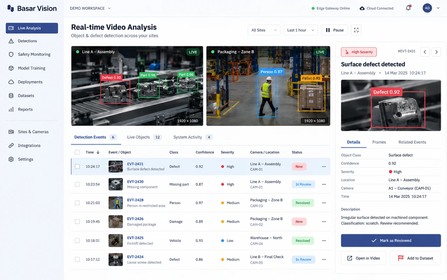The height and width of the screenshot is (280, 447).
Task: Open the Frames tab in details panel
Action: [x=379, y=142]
